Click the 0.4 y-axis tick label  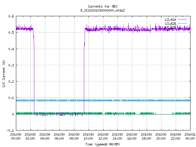tap(11, 49)
